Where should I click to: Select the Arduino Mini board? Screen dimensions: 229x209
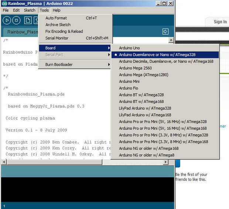coord(165,81)
